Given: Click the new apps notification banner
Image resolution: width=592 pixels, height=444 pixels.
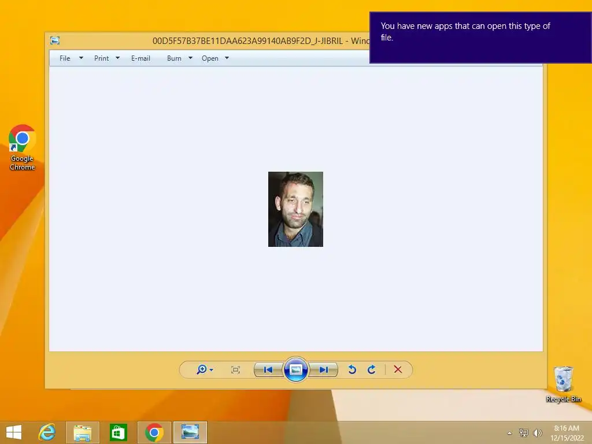Looking at the screenshot, I should coord(480,38).
